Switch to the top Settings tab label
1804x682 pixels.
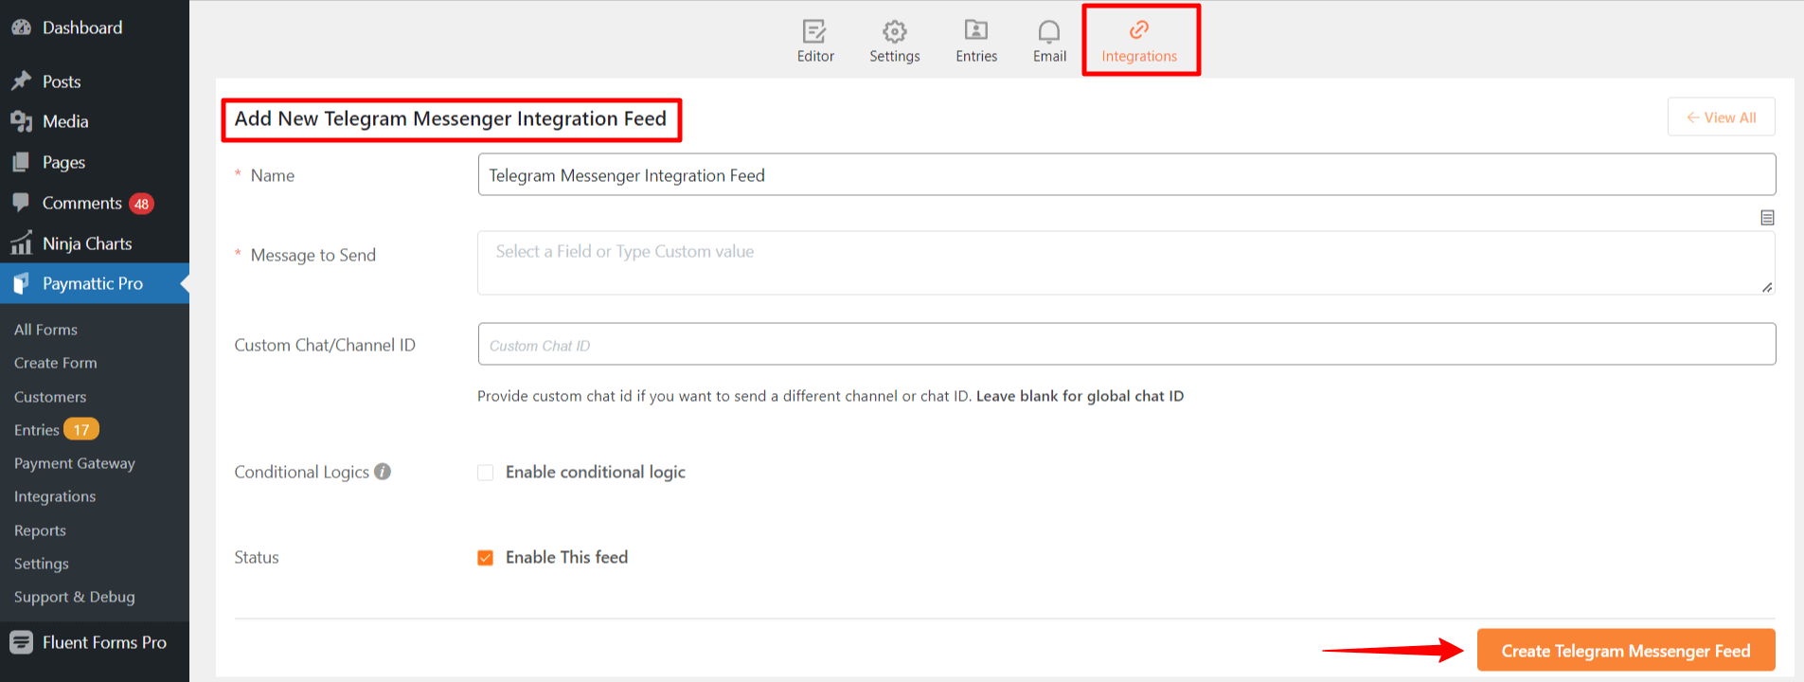point(895,57)
